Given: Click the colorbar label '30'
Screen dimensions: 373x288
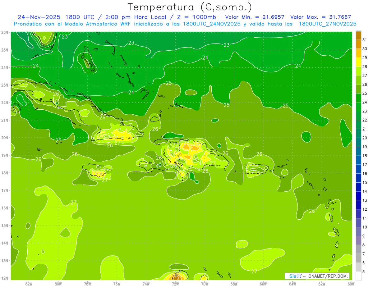Looking at the screenshot, I should click(x=365, y=49).
